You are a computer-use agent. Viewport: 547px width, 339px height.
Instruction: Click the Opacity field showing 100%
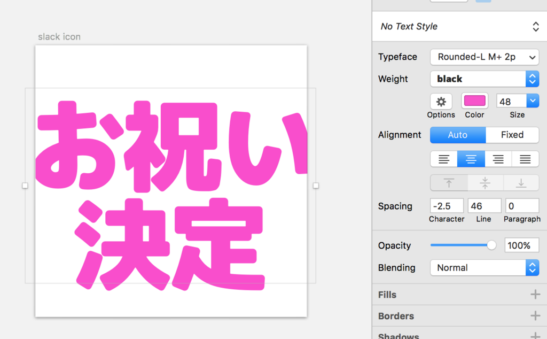coord(521,245)
